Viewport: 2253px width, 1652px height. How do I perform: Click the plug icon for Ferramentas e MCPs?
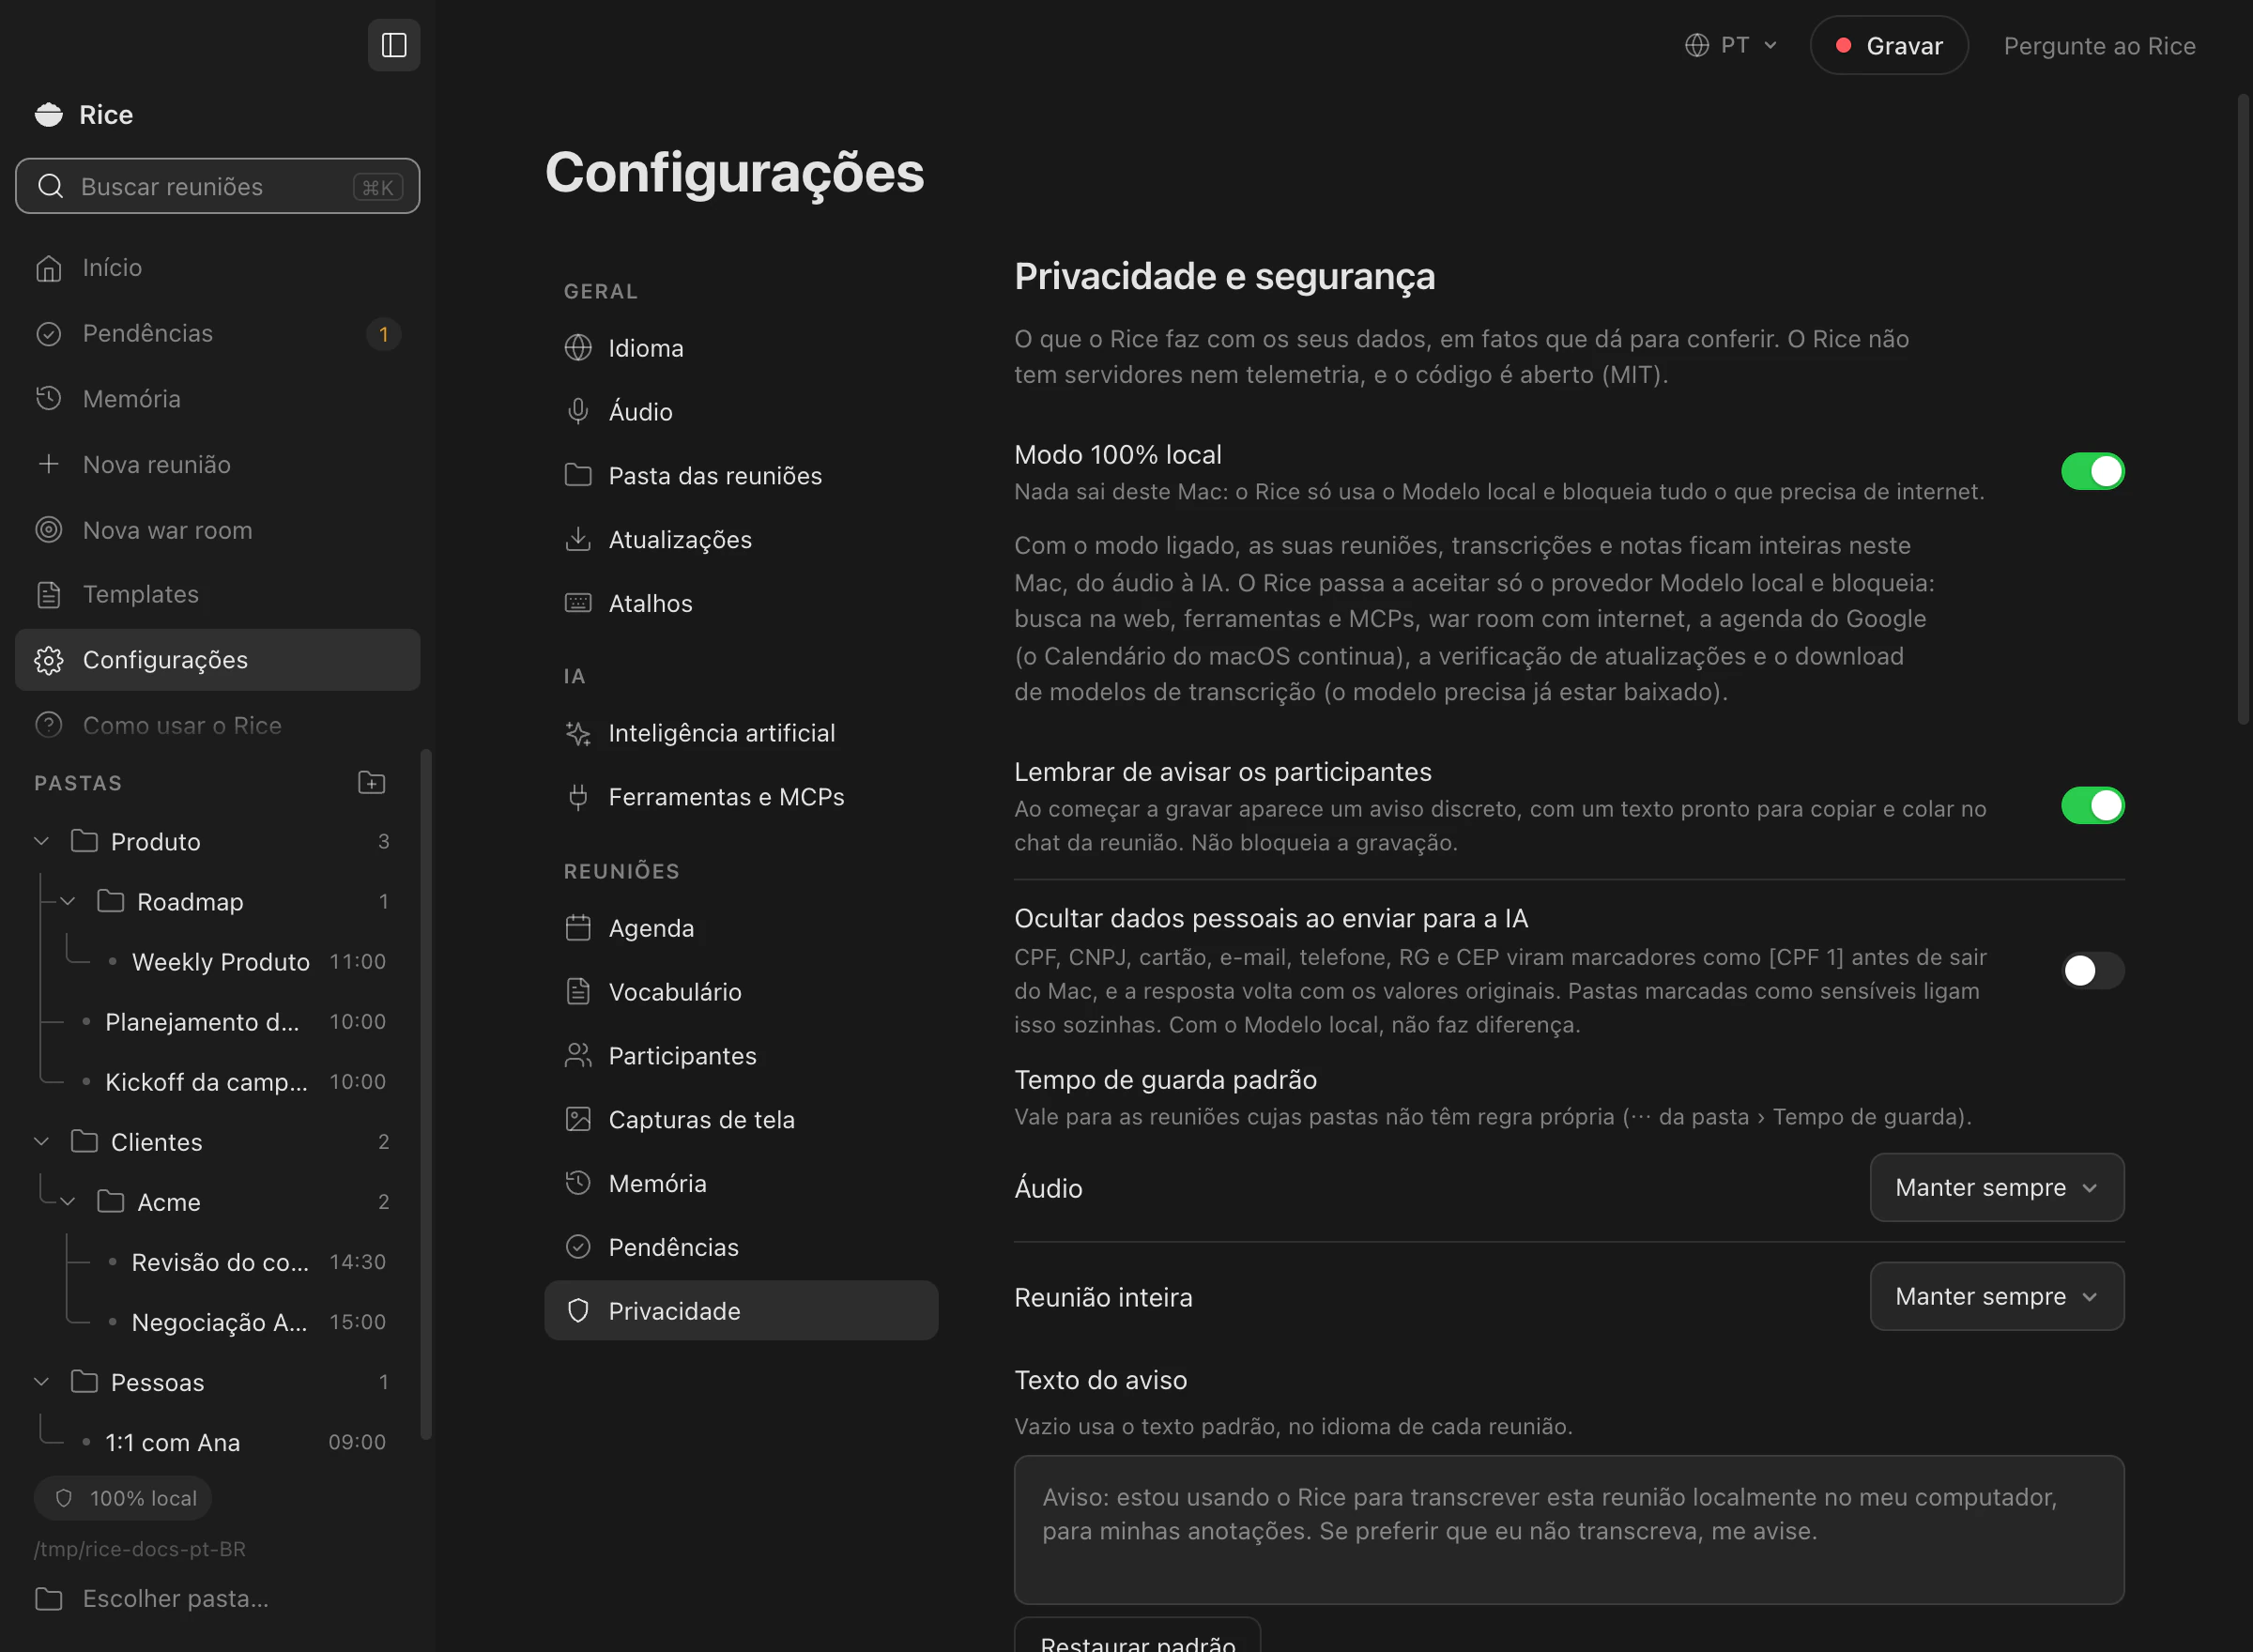[578, 797]
